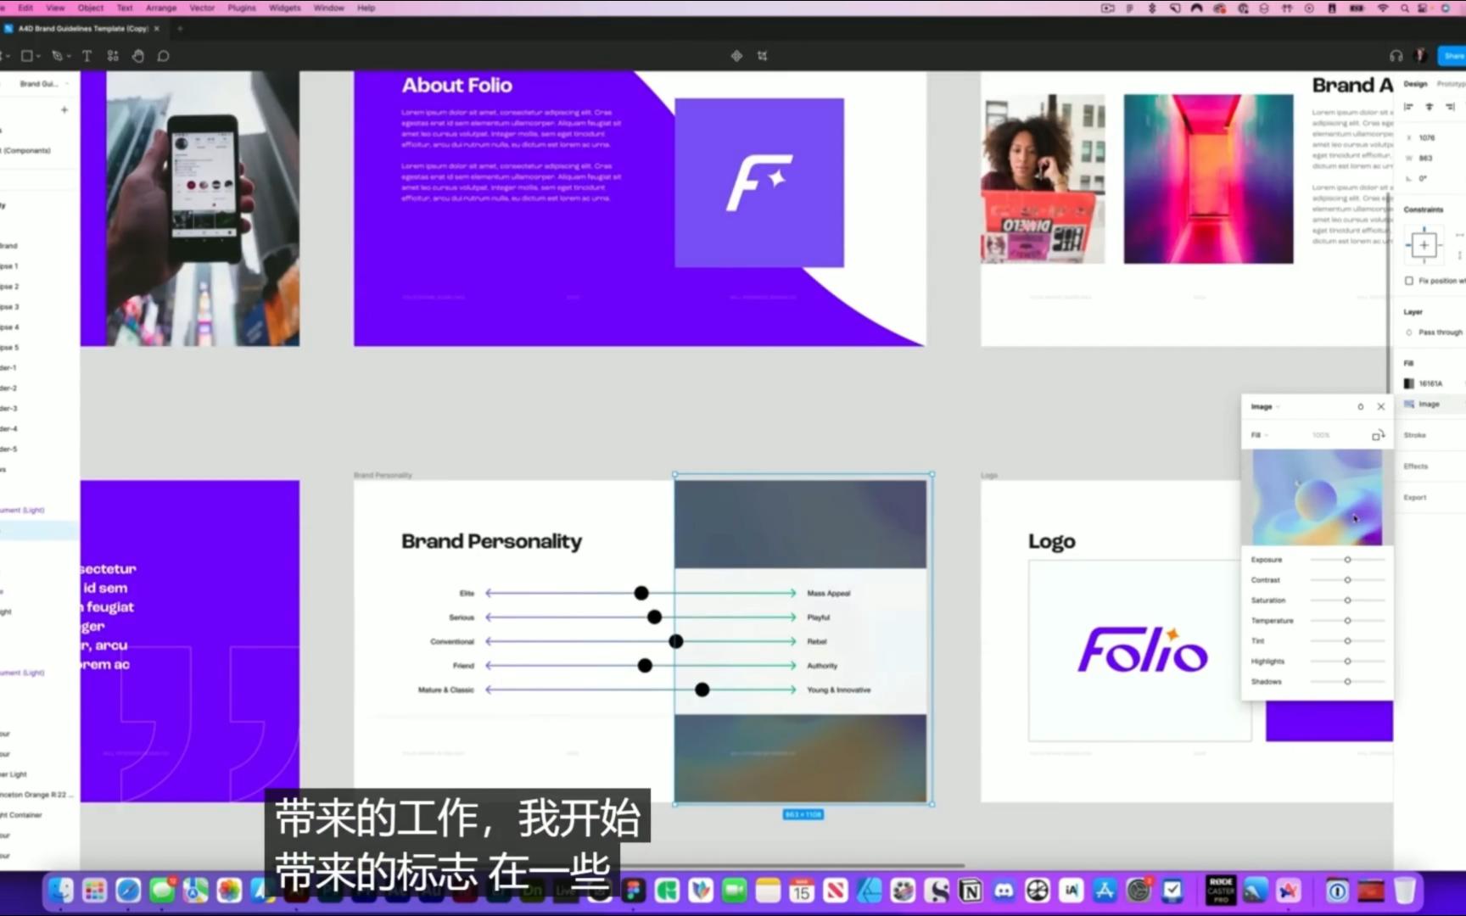Adjust the Highlights slider
The image size is (1466, 916).
(1347, 662)
